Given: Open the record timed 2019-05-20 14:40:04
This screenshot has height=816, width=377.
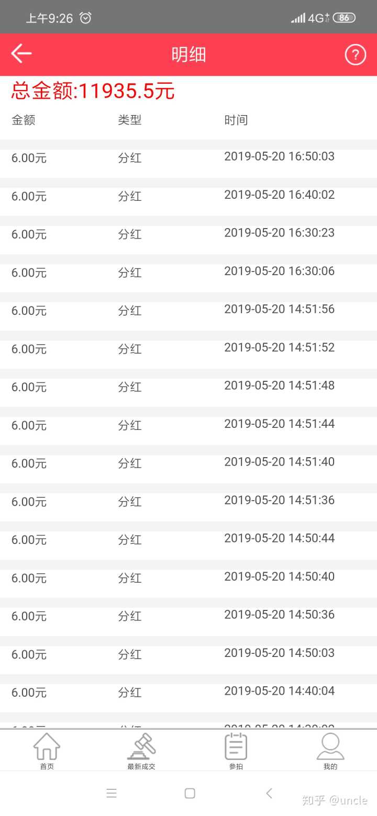Looking at the screenshot, I should point(188,692).
